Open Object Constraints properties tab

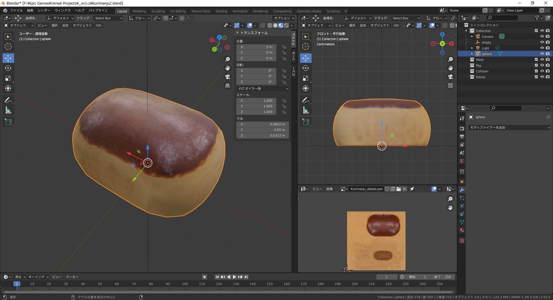tap(462, 214)
